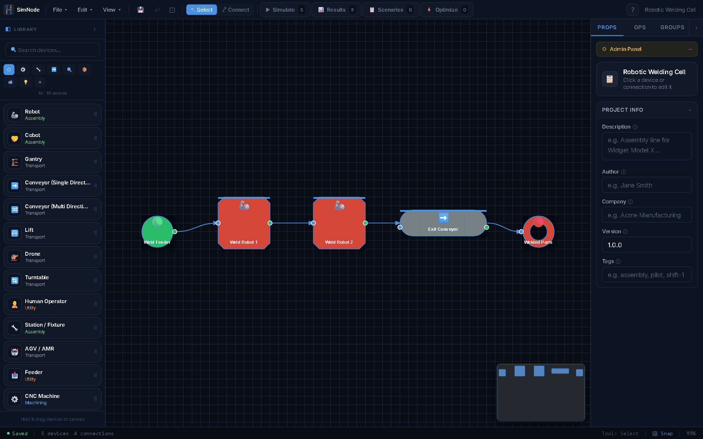Filter library by all devices hexagon icon
The height and width of the screenshot is (439, 703).
tap(9, 70)
